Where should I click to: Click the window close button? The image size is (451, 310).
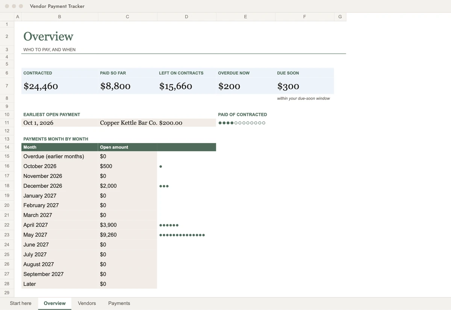pos(7,6)
